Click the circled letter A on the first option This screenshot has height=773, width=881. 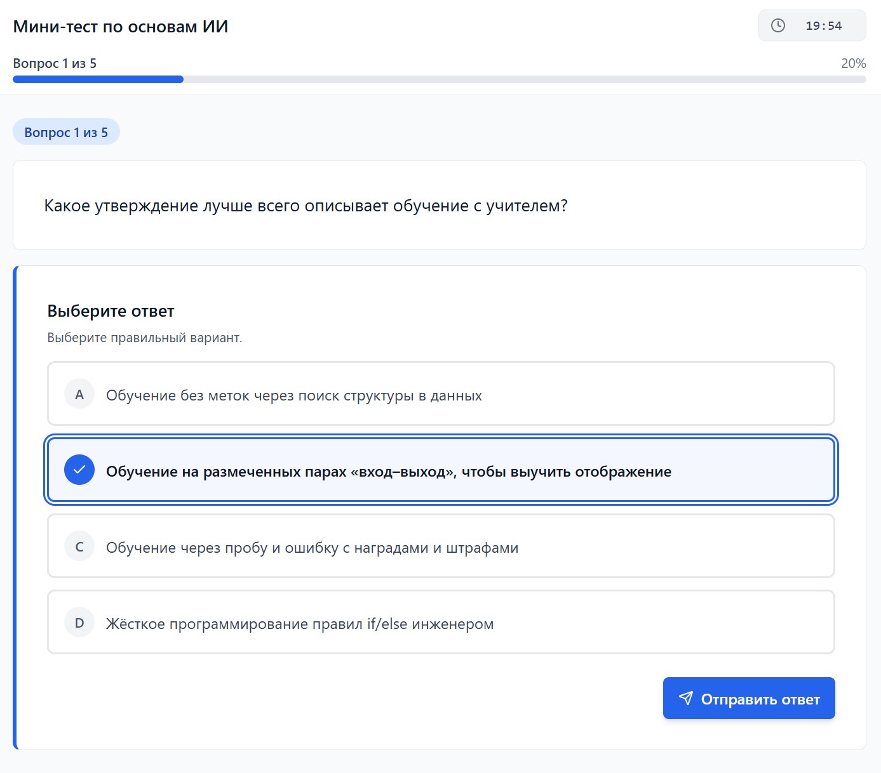click(79, 393)
